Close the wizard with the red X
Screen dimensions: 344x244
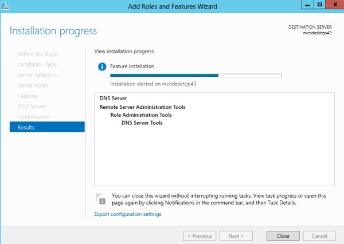coord(335,5)
